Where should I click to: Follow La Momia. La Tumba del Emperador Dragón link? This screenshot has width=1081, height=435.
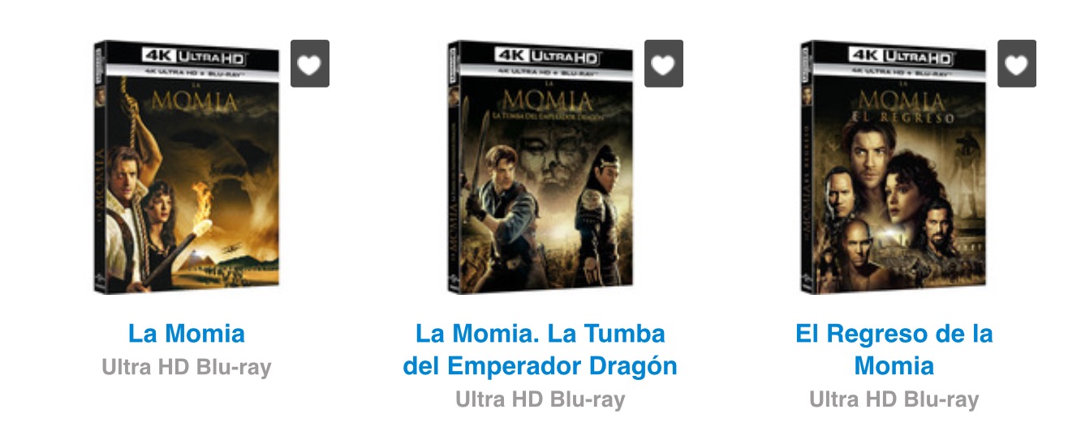tap(540, 350)
